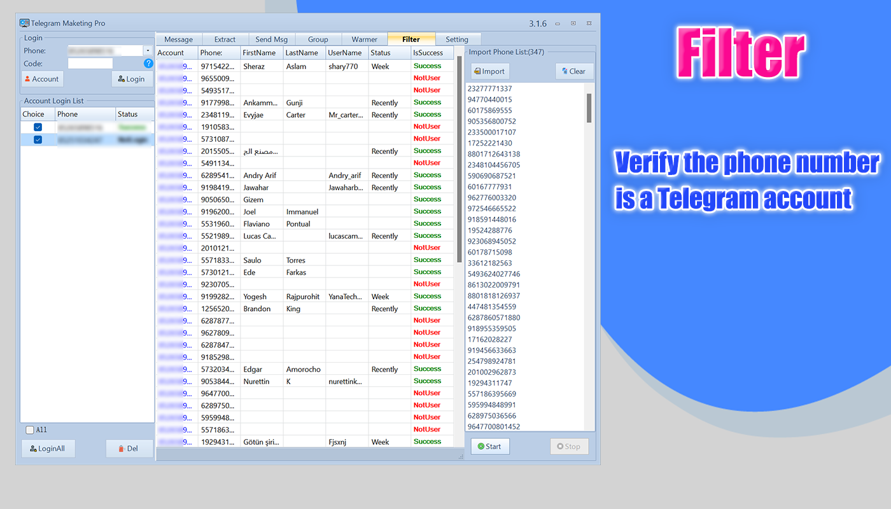The image size is (891, 509).
Task: Click the blue help question mark icon
Action: tap(148, 63)
